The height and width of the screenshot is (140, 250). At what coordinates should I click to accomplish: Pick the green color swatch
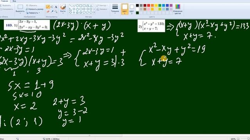point(160,5)
